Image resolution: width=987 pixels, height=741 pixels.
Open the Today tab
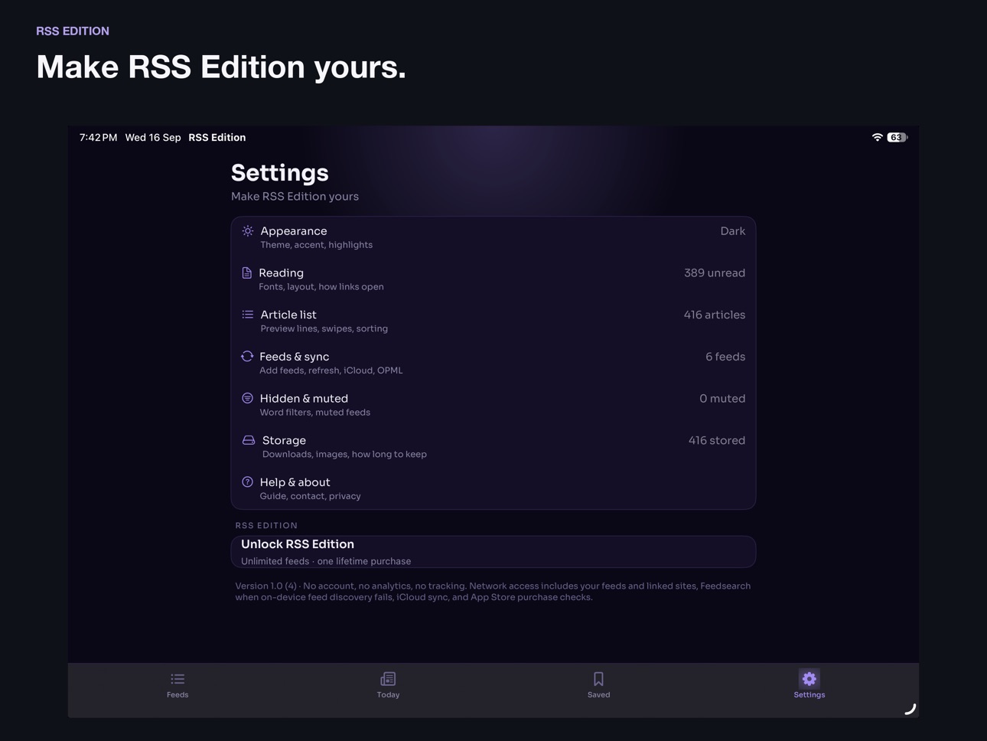coord(388,685)
